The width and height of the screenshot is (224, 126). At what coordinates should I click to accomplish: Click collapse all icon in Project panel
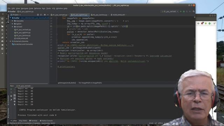pyautogui.click(x=41, y=15)
